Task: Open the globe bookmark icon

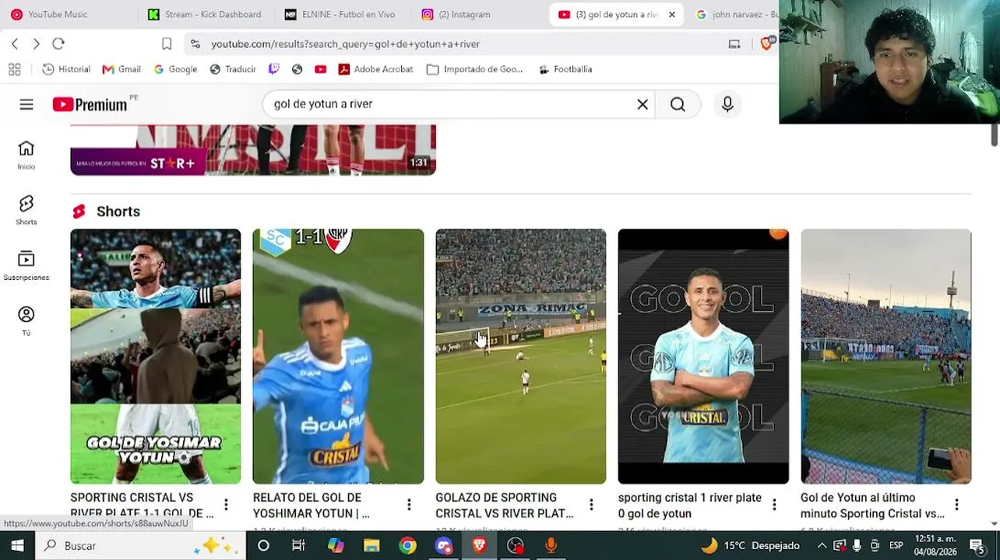Action: tap(297, 69)
